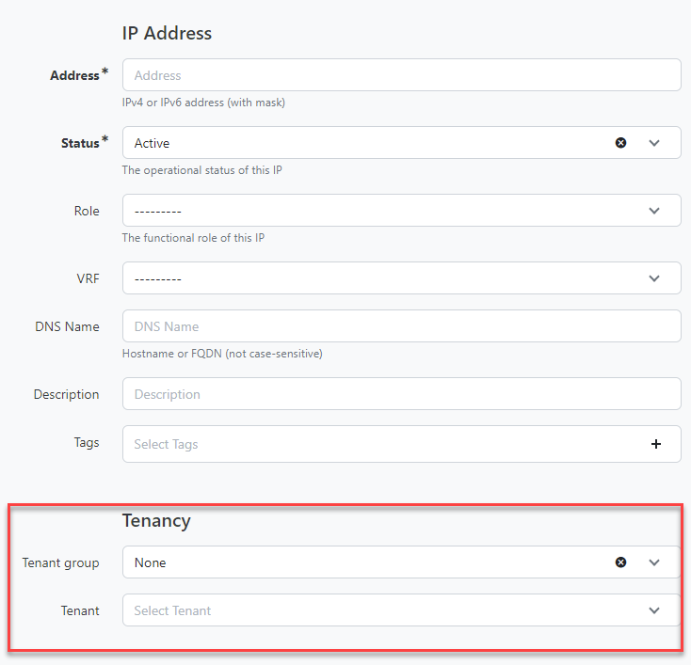Click into the DNS Name field
691x665 pixels.
(x=401, y=325)
